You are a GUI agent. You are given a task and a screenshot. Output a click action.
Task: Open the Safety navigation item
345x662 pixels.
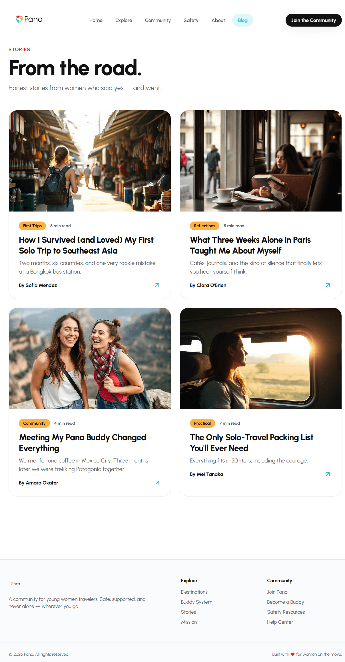pyautogui.click(x=191, y=20)
